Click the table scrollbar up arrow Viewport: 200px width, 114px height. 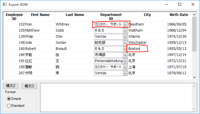pyautogui.click(x=194, y=15)
